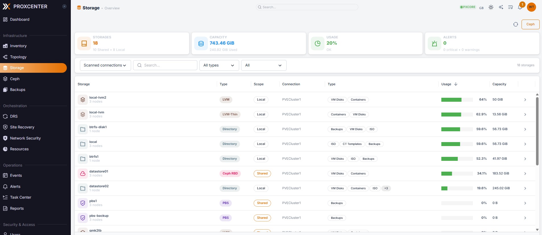Open the All types filter dropdown
This screenshot has height=235, width=542.
[219, 65]
